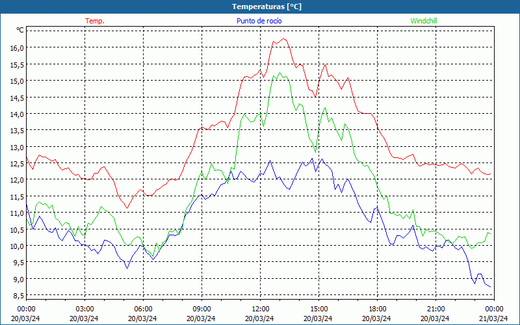Click the °C unit label on axis
The height and width of the screenshot is (325, 520).
click(20, 30)
